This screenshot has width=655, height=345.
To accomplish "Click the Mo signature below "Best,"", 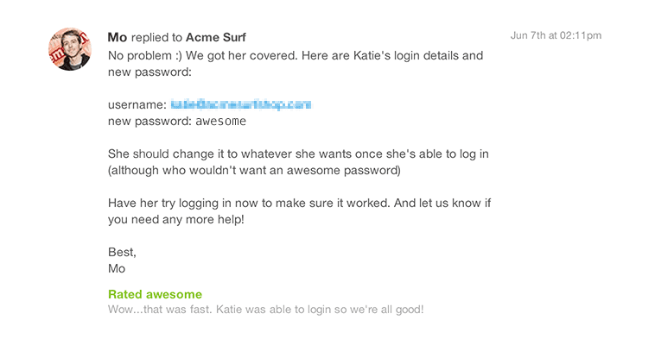I will [x=117, y=268].
